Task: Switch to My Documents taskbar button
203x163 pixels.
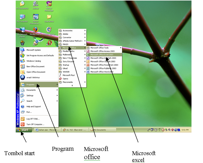Action: coord(103,130)
